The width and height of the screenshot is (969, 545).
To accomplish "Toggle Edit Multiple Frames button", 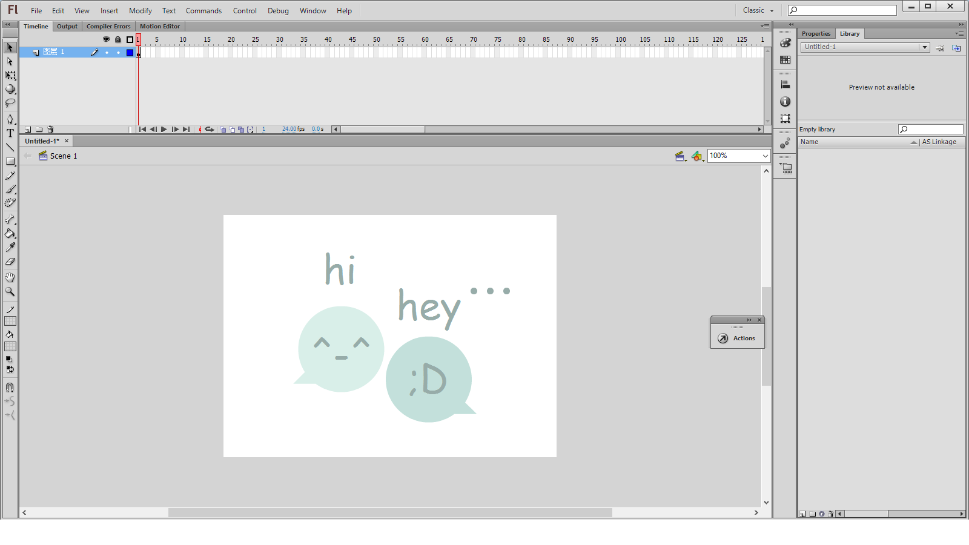I will tap(241, 130).
